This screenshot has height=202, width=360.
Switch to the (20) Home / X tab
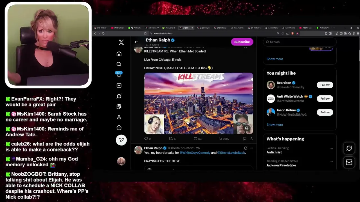point(152,28)
